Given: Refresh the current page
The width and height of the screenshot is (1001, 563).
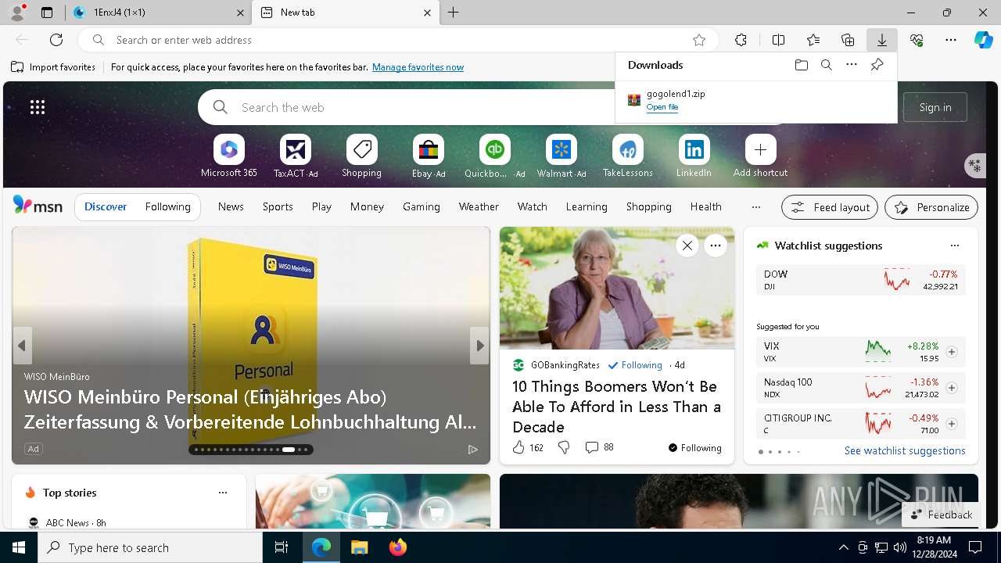Looking at the screenshot, I should (x=56, y=40).
